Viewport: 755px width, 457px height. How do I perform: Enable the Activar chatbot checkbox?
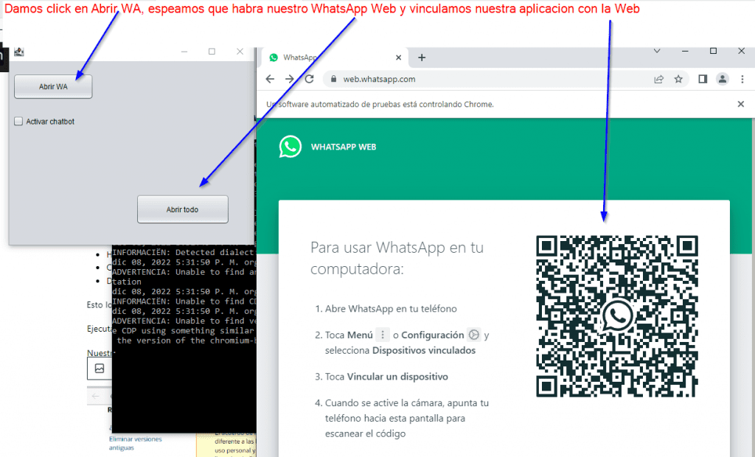tap(18, 122)
